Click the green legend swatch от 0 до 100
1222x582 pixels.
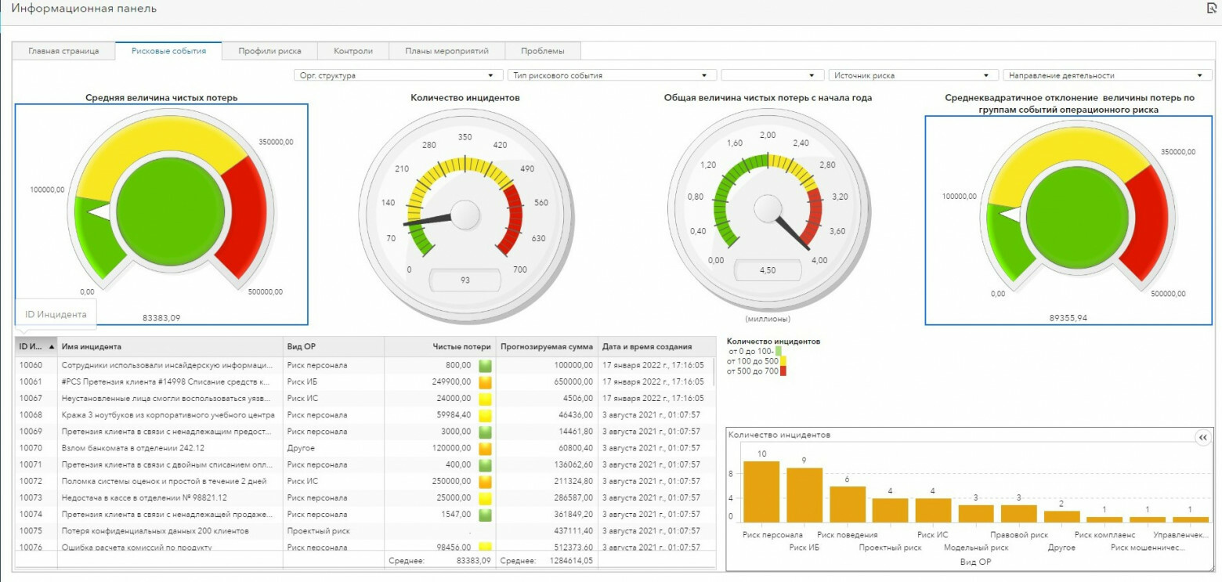[778, 351]
